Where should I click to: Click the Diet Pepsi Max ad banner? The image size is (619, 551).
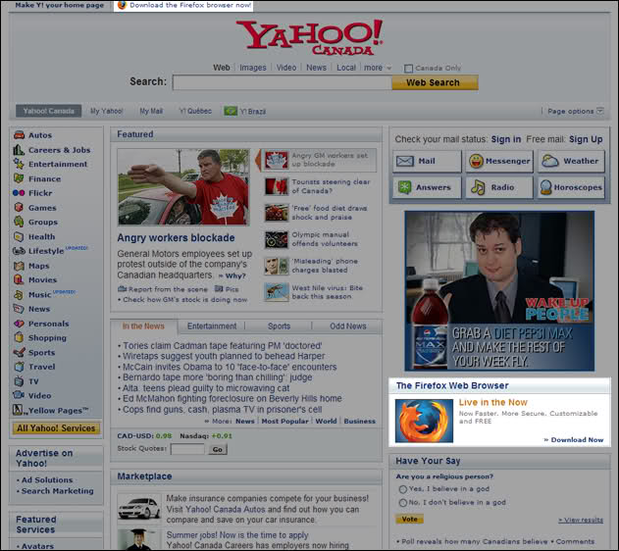pyautogui.click(x=499, y=291)
